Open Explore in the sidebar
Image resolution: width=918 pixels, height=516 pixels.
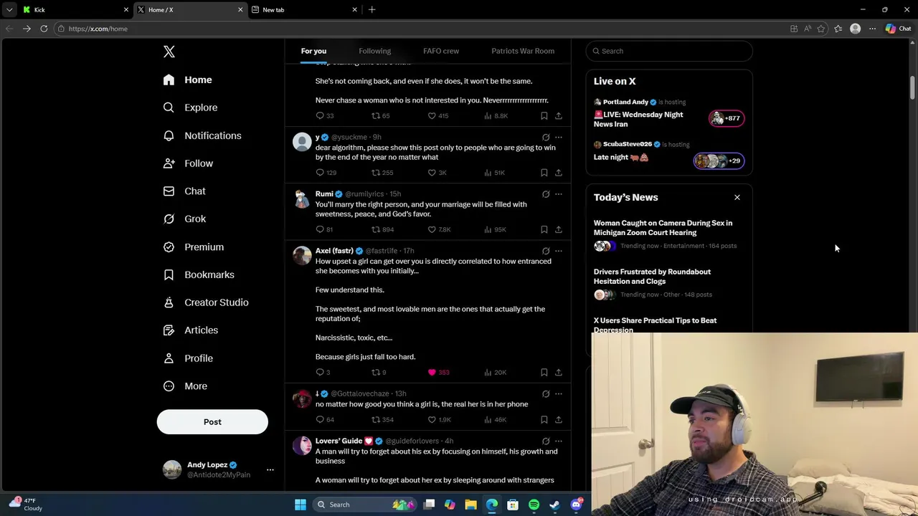click(x=190, y=107)
